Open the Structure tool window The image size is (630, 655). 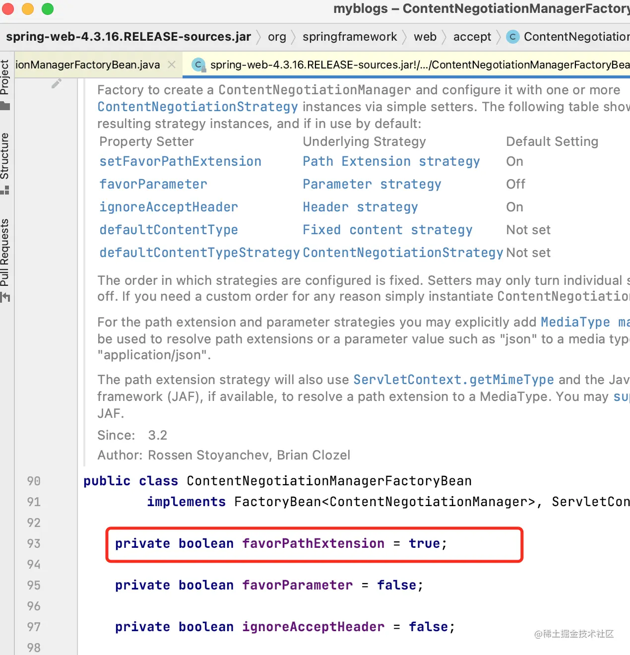click(x=5, y=163)
